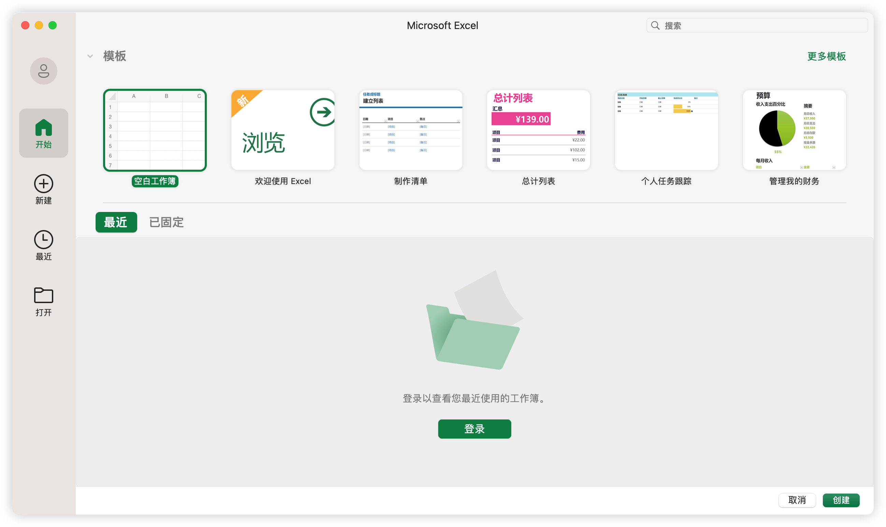The image size is (886, 527).
Task: Select the Home (开始) sidebar icon
Action: coord(43,133)
